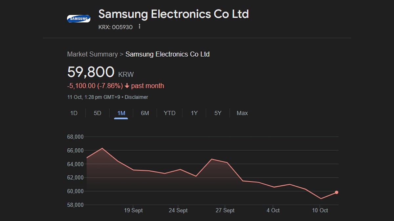394x221 pixels.
Task: Switch chart to 6M view
Action: pyautogui.click(x=145, y=113)
